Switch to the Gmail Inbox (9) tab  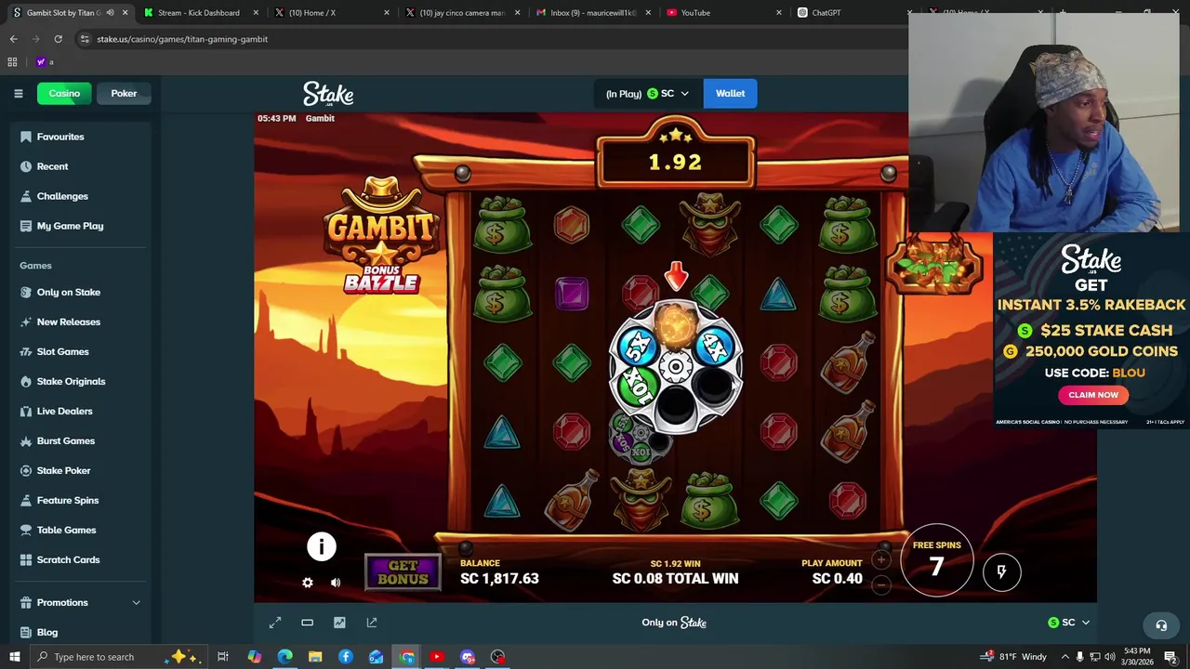[x=593, y=12]
